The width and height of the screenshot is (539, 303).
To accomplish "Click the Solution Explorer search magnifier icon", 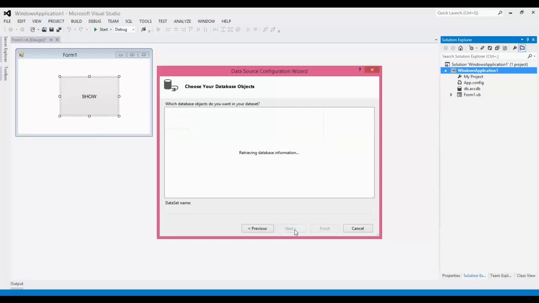I will [x=530, y=56].
